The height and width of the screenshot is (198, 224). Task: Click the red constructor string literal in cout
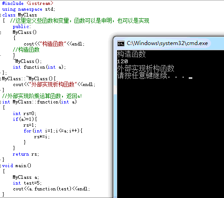pyautogui.click(x=53, y=44)
